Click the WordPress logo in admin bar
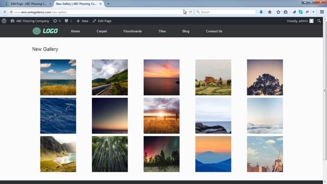This screenshot has width=327, height=184. point(4,21)
